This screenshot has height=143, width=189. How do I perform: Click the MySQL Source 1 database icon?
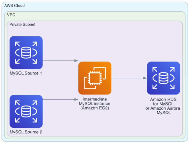(26, 52)
